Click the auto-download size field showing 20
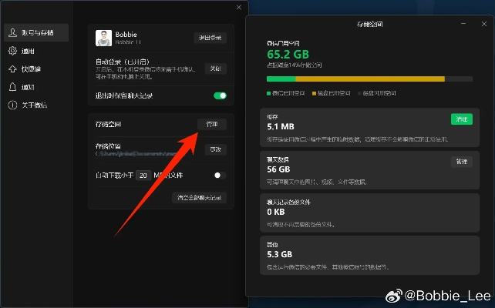The height and width of the screenshot is (308, 495). pos(143,176)
